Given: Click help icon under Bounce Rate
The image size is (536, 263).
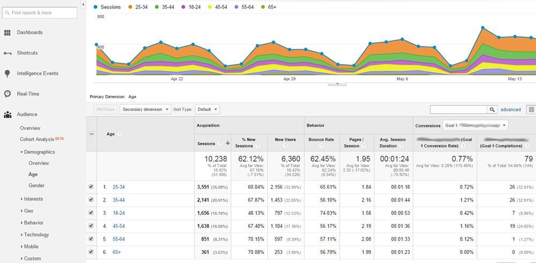Looking at the screenshot, I should (x=321, y=146).
